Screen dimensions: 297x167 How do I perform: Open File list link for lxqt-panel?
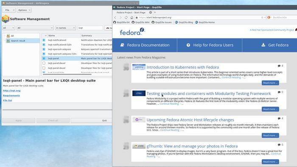click(x=7, y=100)
